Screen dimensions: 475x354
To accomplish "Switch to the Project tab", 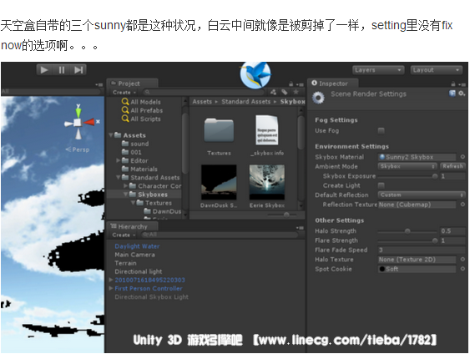I will tap(132, 83).
